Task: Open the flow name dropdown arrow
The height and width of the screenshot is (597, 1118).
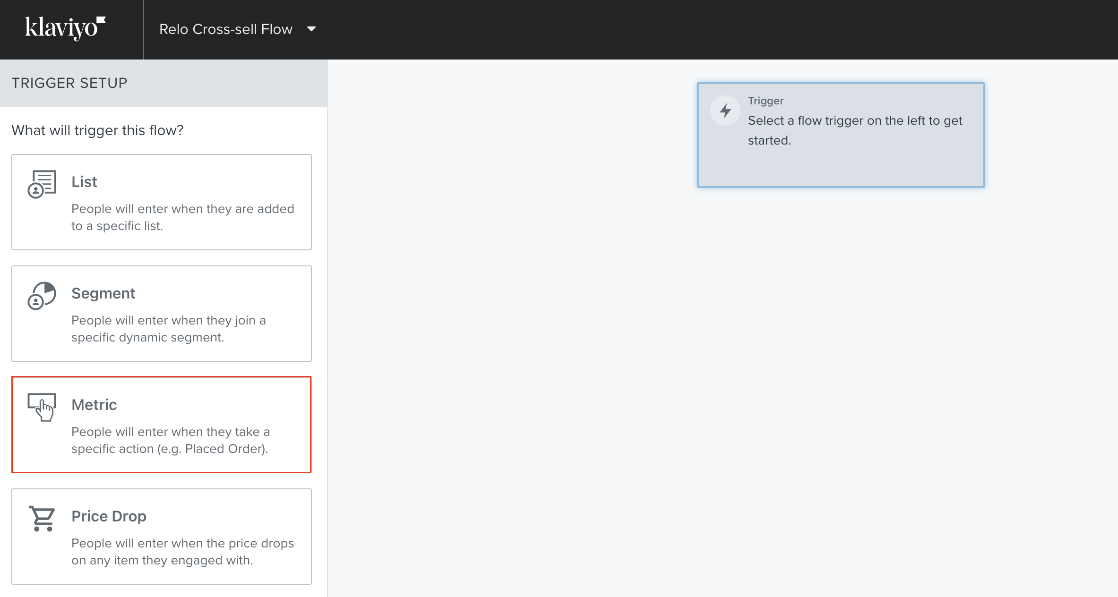Action: [311, 29]
